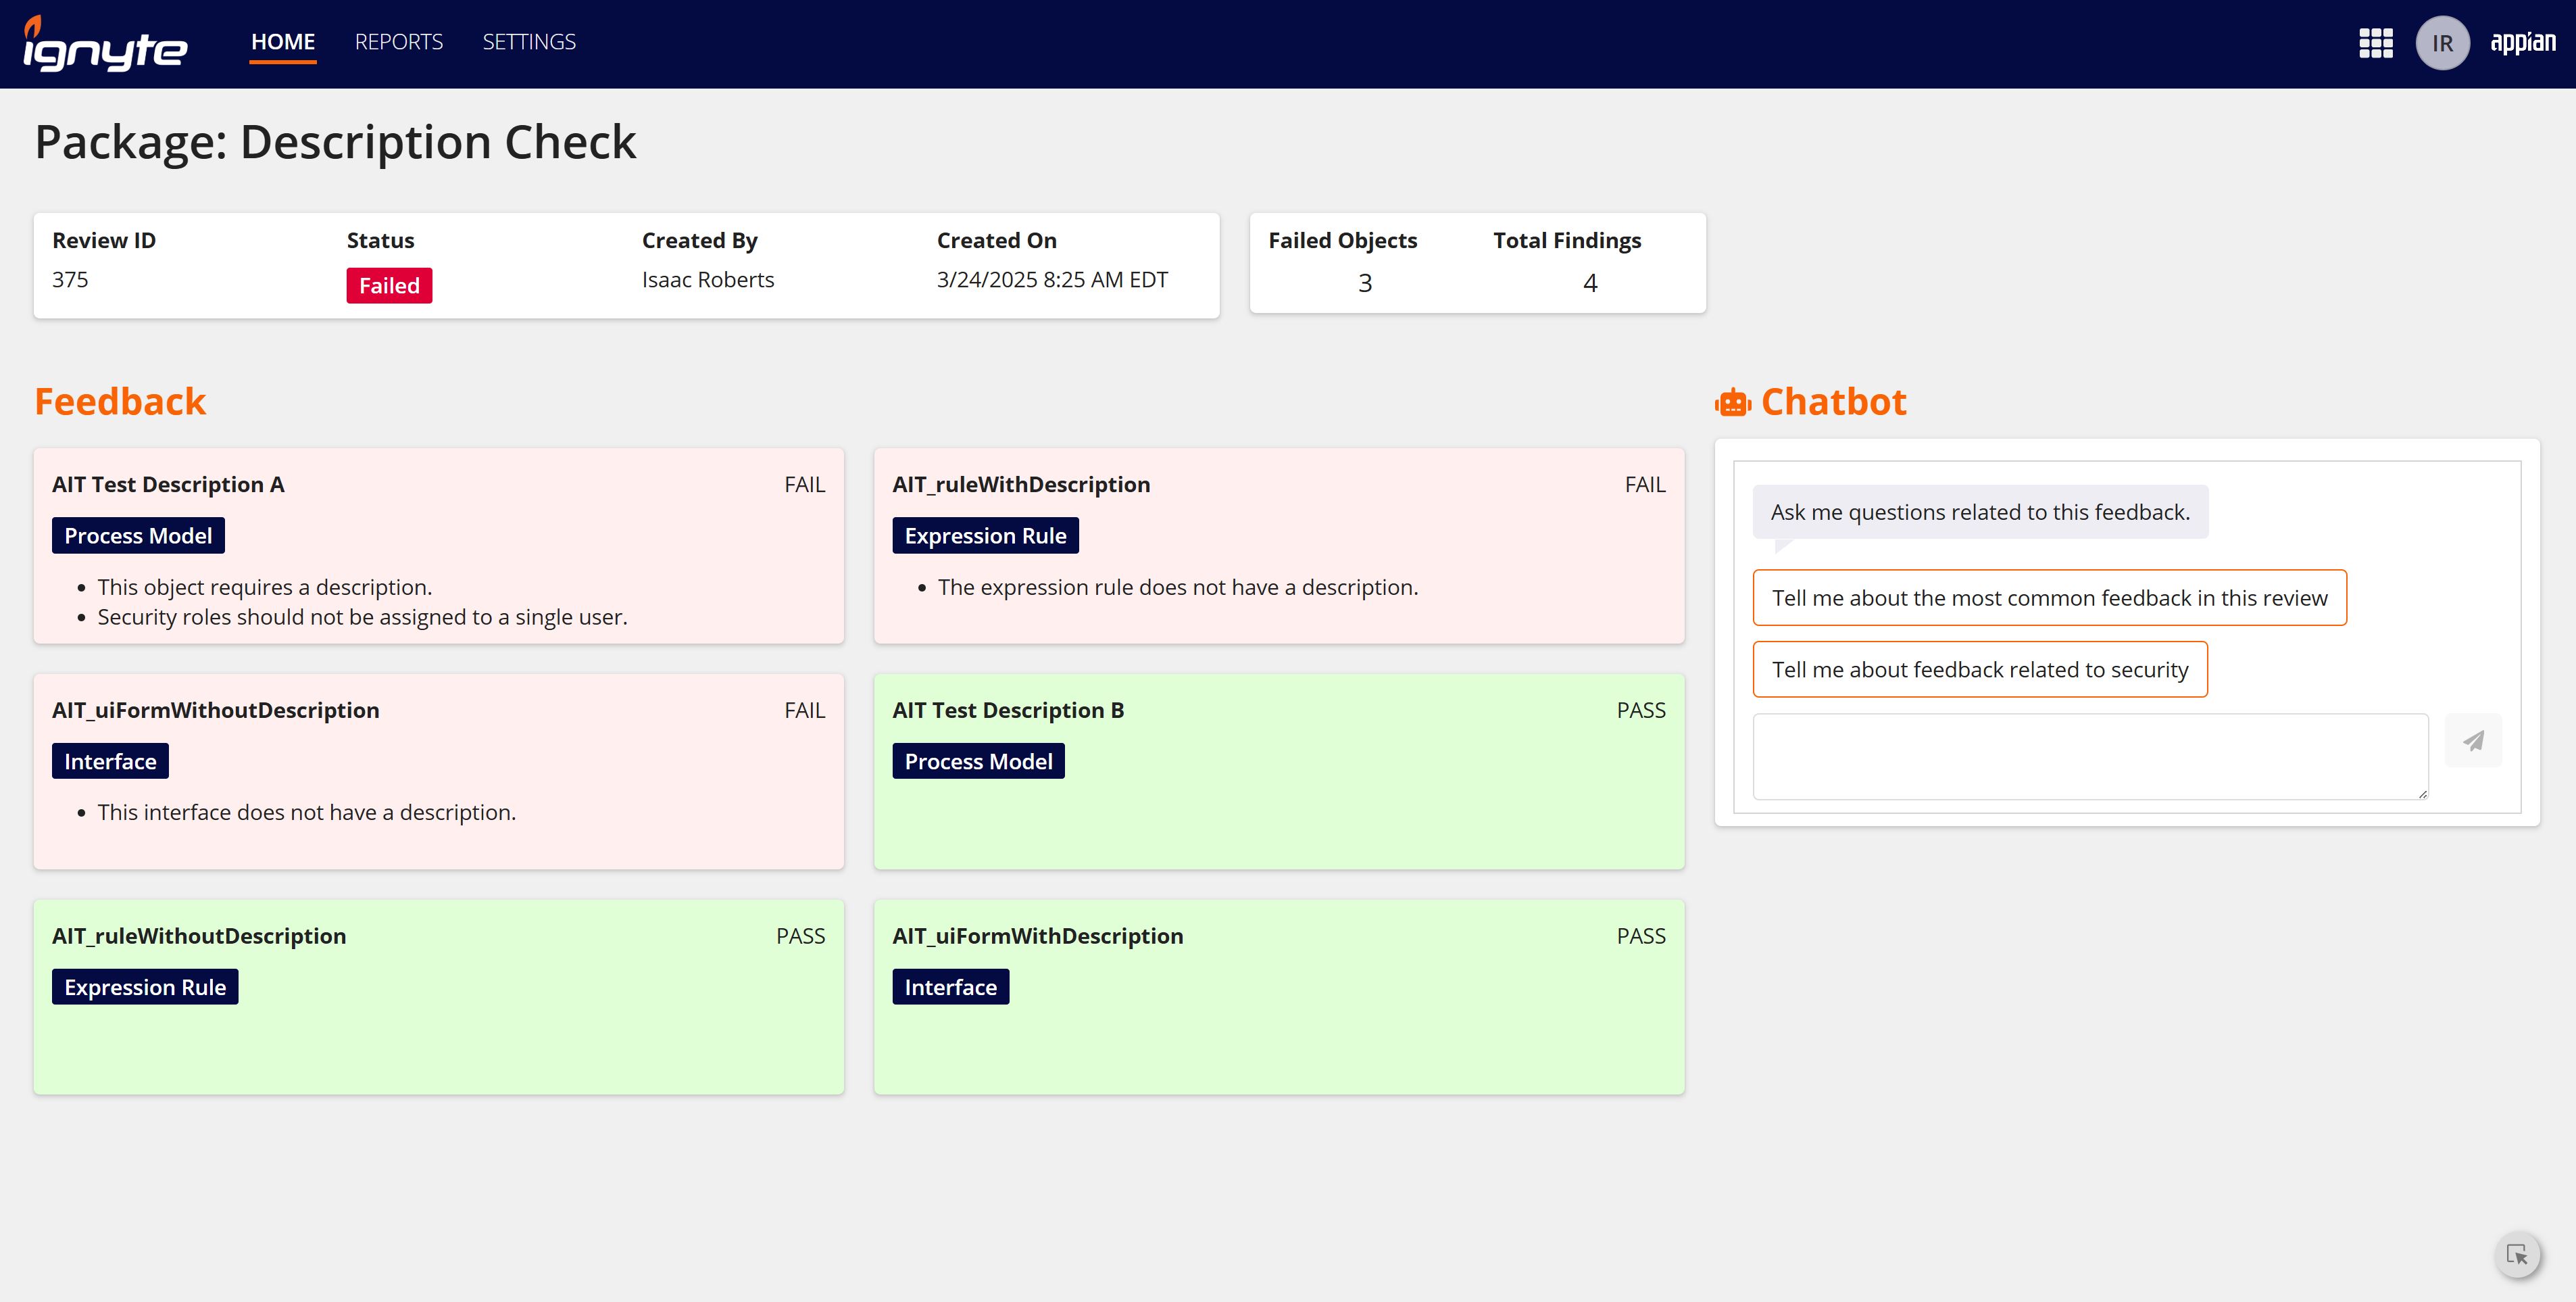
Task: Click the Created By label
Action: click(700, 240)
